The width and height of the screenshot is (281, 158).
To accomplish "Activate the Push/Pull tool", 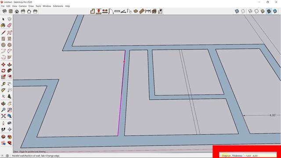I will pos(10,65).
